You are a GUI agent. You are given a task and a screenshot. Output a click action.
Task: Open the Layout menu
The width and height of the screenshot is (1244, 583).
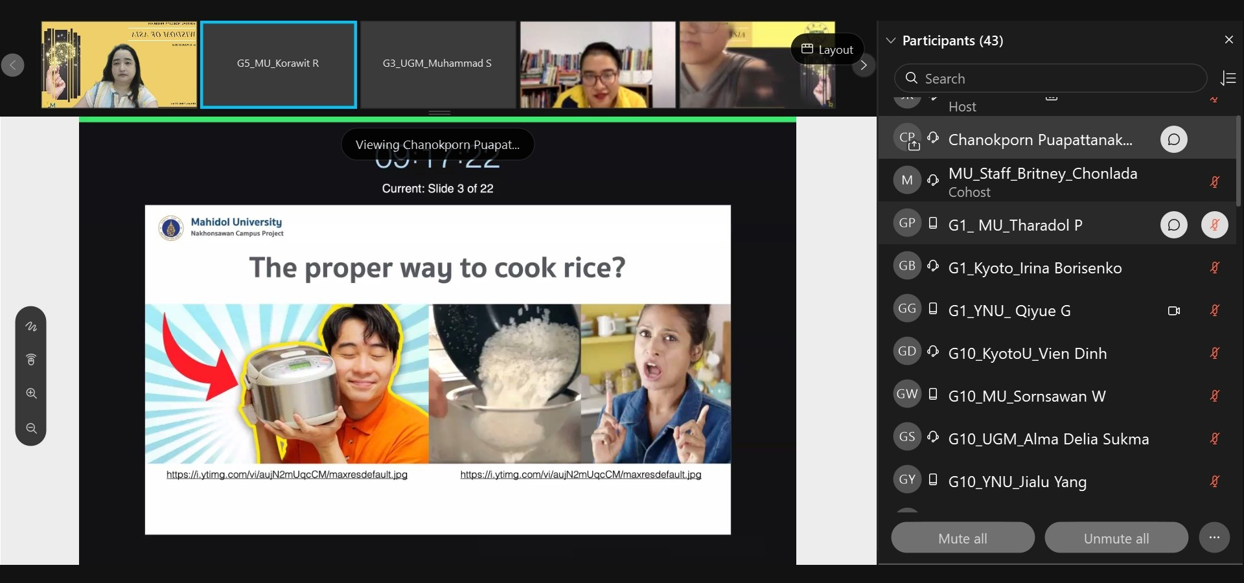point(827,49)
